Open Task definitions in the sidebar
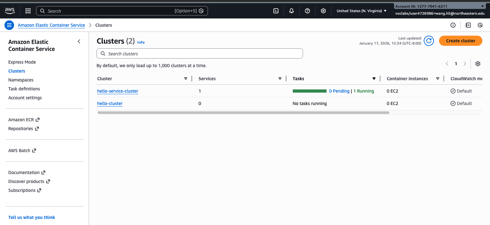The width and height of the screenshot is (490, 225). (24, 89)
